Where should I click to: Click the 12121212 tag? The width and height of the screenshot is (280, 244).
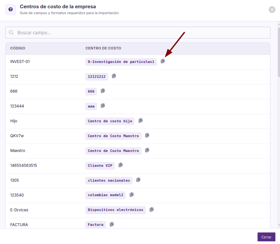tap(97, 77)
